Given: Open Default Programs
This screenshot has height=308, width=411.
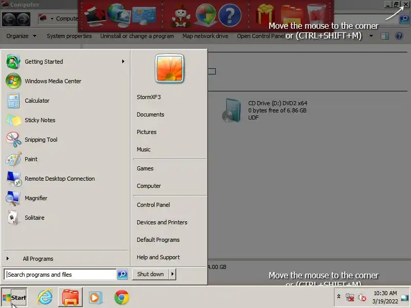Looking at the screenshot, I should [158, 240].
